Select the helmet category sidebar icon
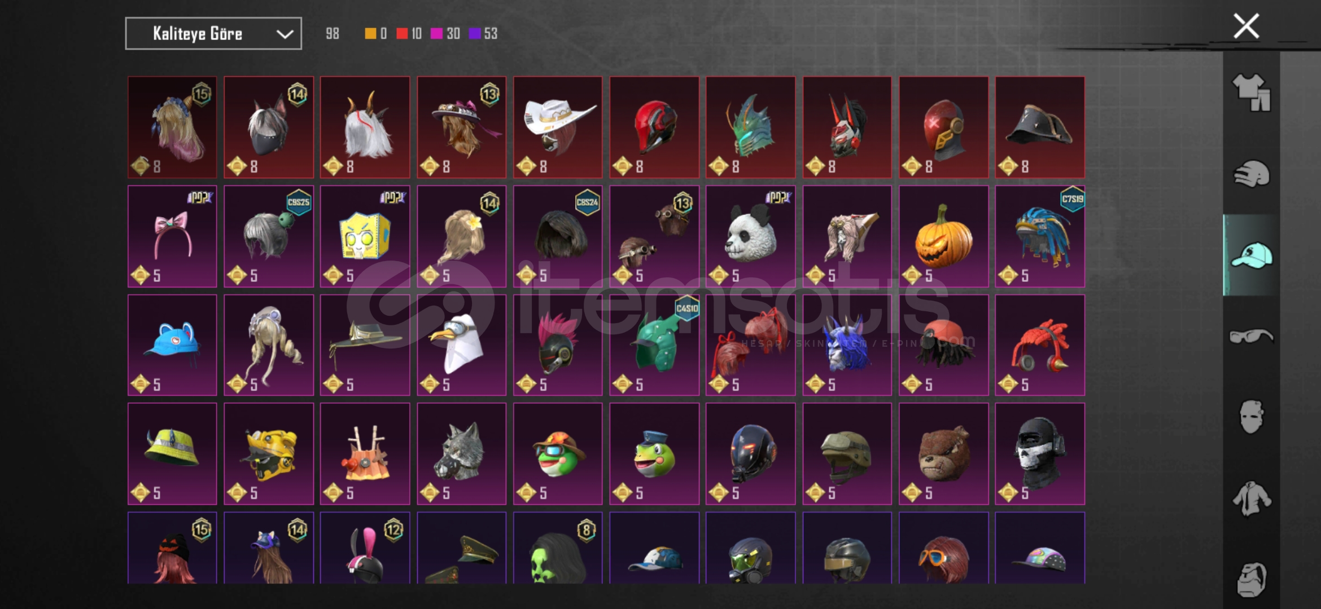The image size is (1321, 609). coord(1251,174)
